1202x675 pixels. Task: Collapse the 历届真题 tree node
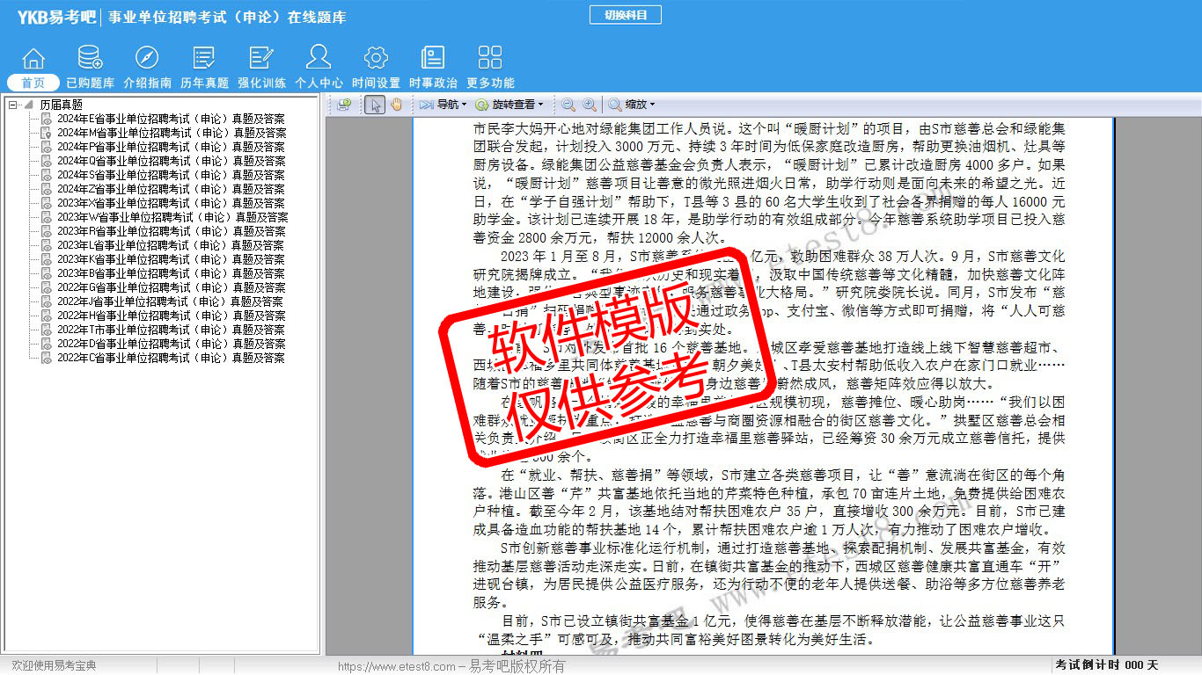12,105
